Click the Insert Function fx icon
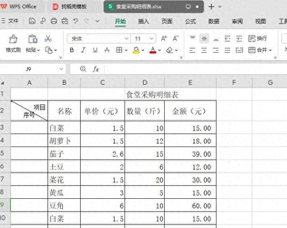Screen dimensions: 287x228 [x=96, y=69]
